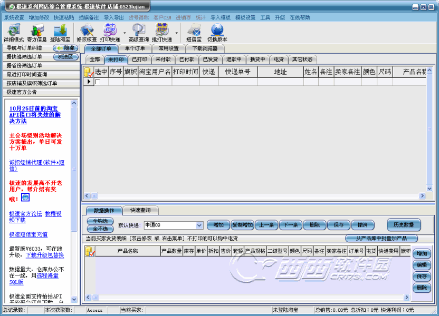Viewport: 439px width, 316px height.
Task: Show the 未付款 orders tab
Action: click(x=163, y=59)
